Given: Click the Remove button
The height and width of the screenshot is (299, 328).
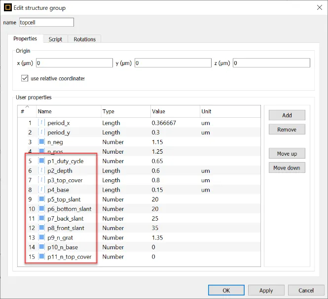Looking at the screenshot, I should click(287, 130).
